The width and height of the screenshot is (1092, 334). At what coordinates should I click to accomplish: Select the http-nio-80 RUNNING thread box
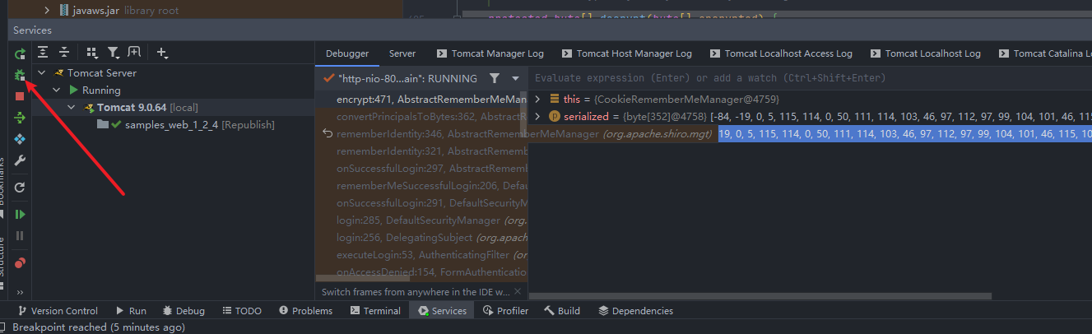click(401, 78)
